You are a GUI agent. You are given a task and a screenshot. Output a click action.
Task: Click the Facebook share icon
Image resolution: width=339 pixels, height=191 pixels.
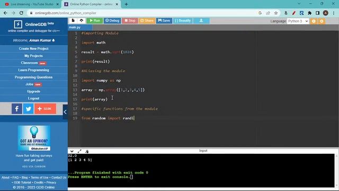[17, 109]
